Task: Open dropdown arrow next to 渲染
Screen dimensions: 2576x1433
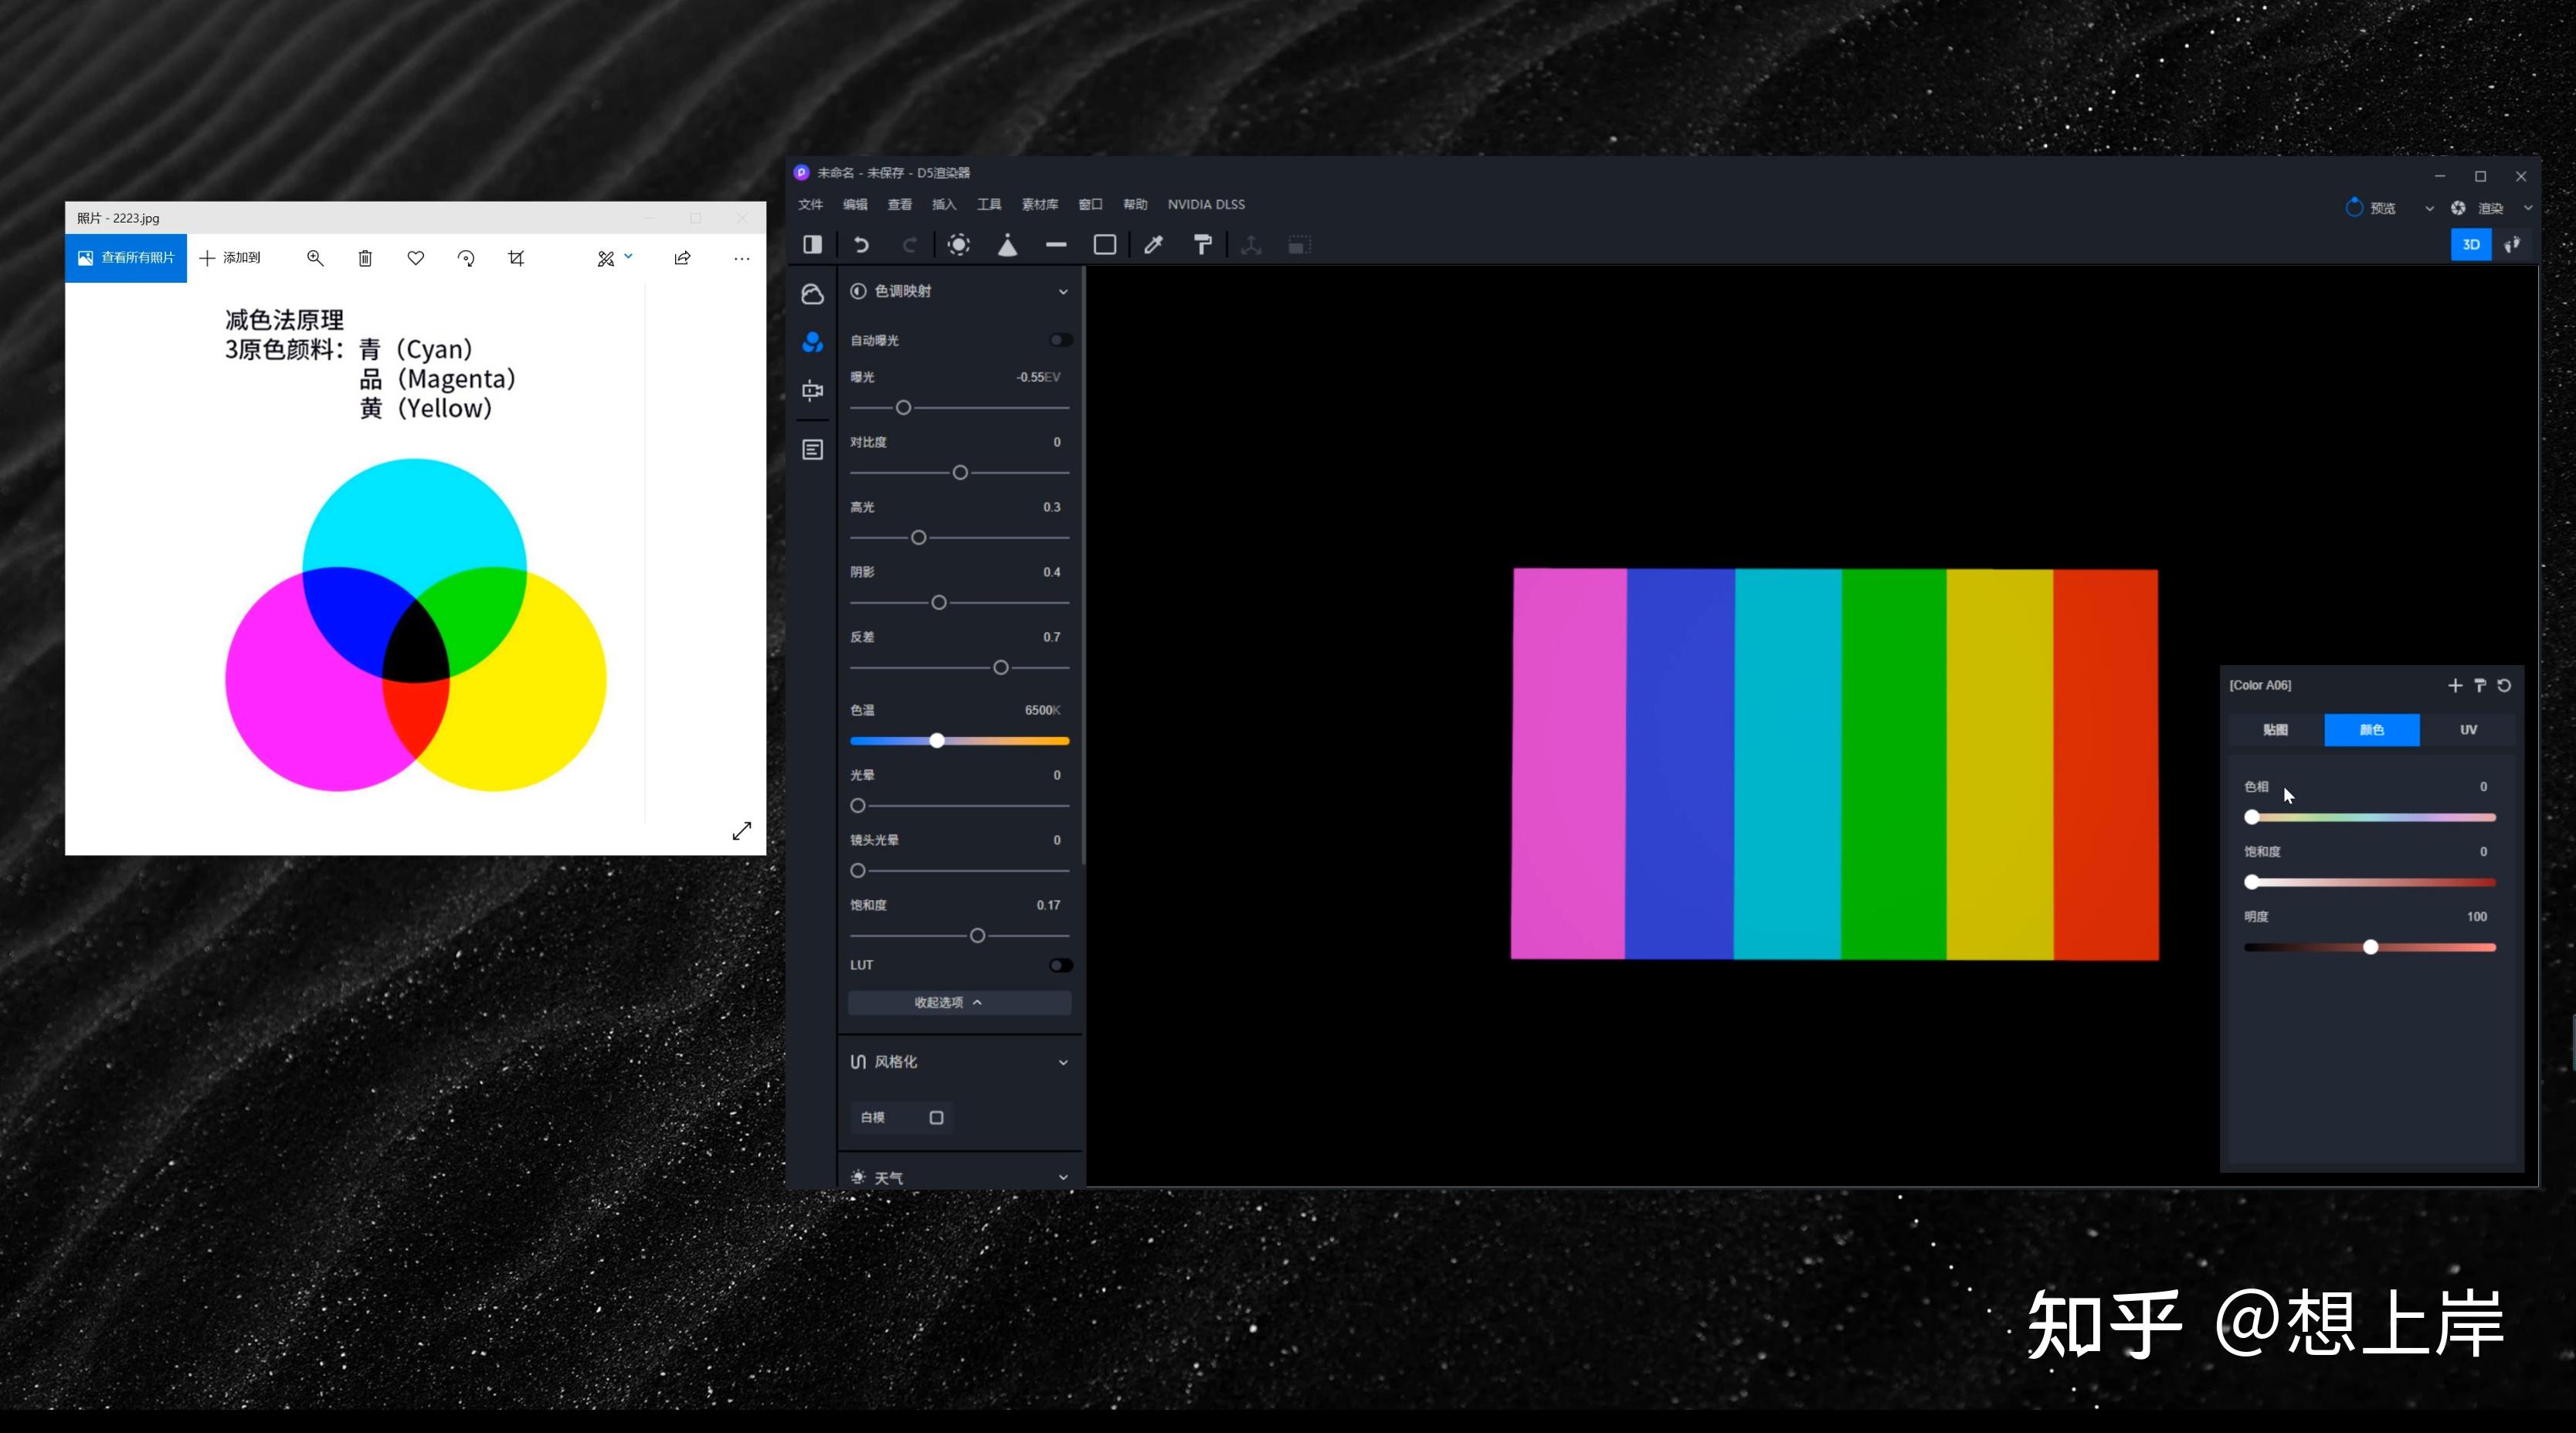Action: pyautogui.click(x=2528, y=208)
